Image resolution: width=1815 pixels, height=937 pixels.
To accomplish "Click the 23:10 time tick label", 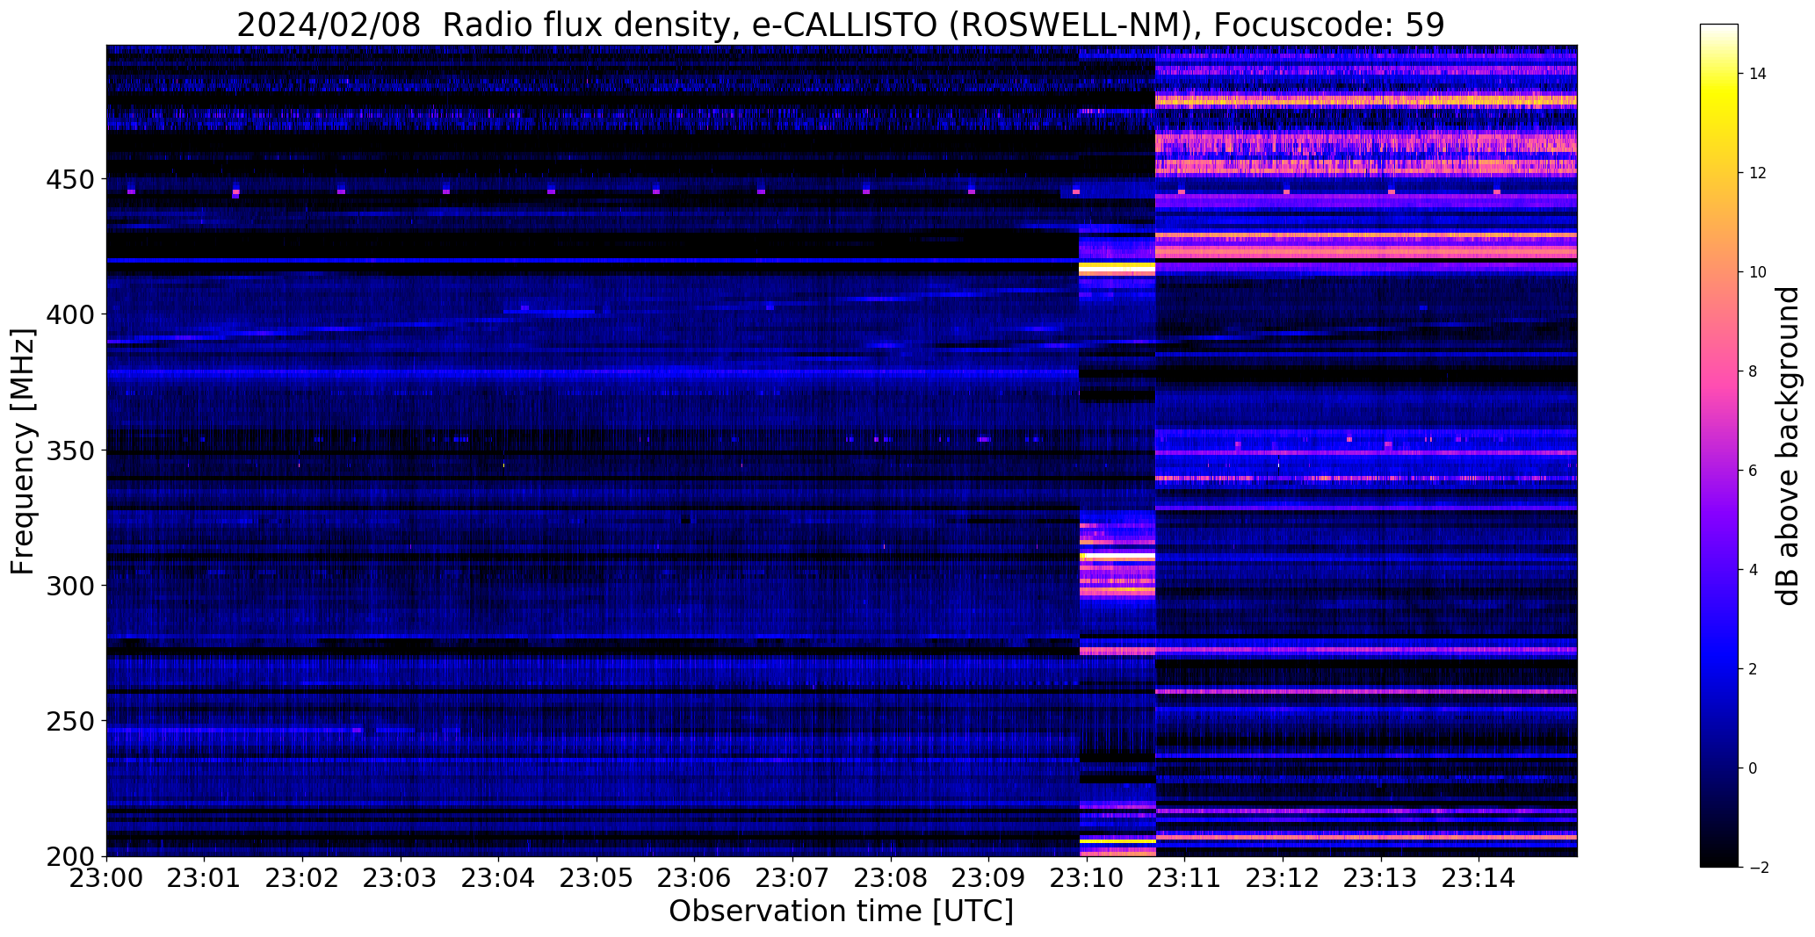I will 1087,878.
